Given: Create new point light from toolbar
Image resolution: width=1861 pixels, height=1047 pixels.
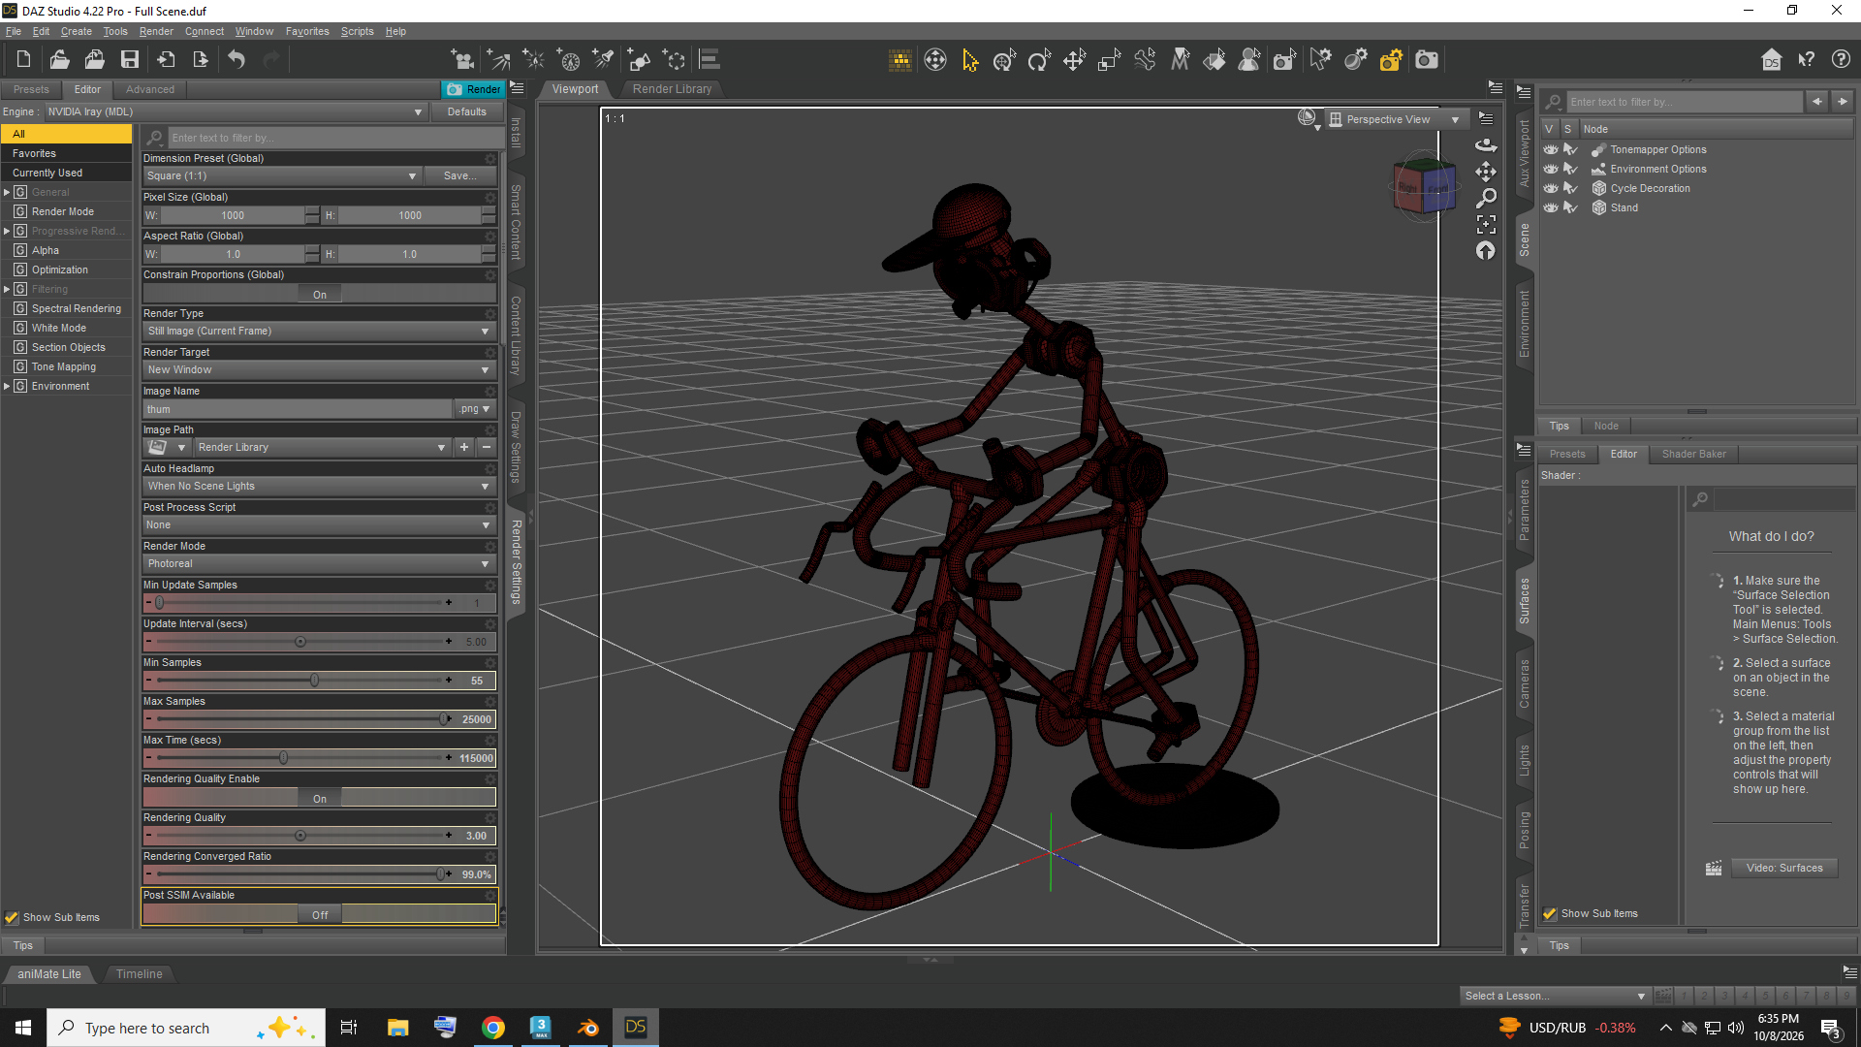Looking at the screenshot, I should tap(533, 60).
